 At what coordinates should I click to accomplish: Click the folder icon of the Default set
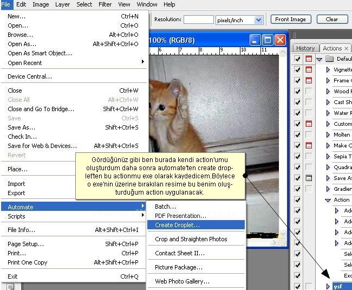(330, 59)
